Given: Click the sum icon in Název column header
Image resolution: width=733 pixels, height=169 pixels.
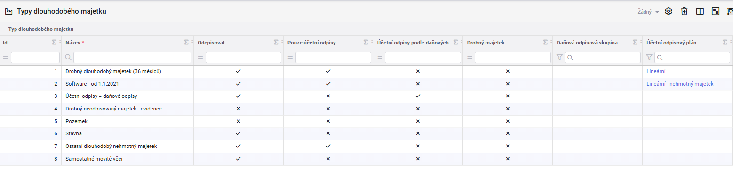Looking at the screenshot, I should pyautogui.click(x=186, y=42).
